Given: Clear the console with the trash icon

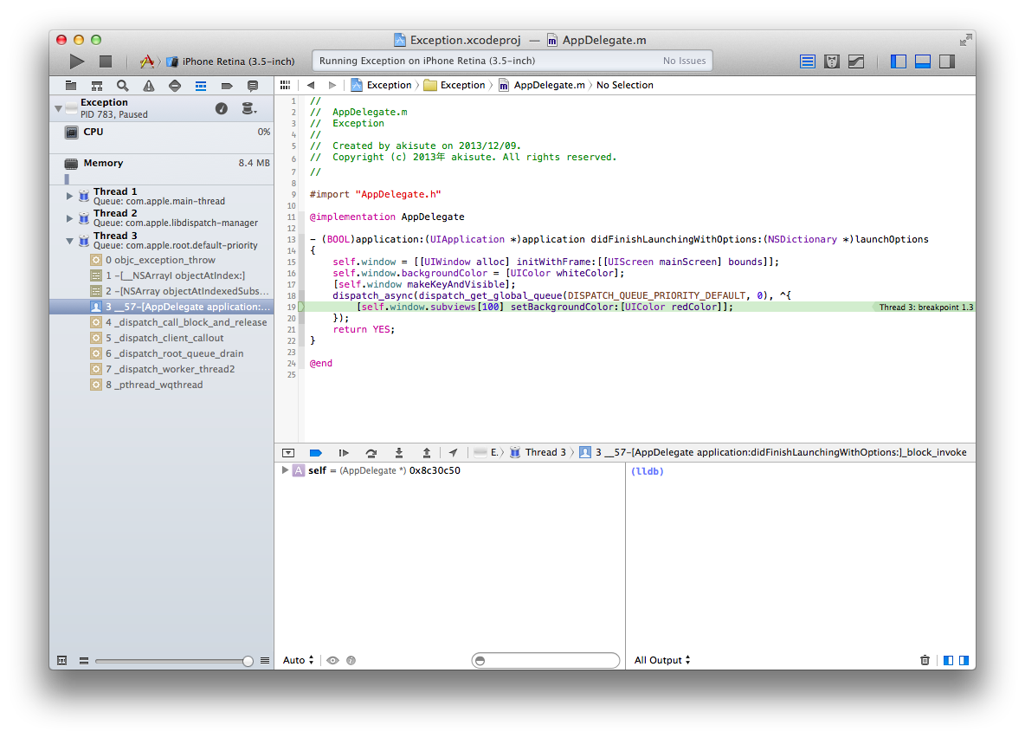Looking at the screenshot, I should coord(925,660).
